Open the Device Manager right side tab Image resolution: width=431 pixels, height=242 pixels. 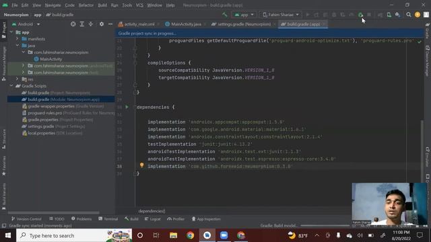click(x=428, y=61)
